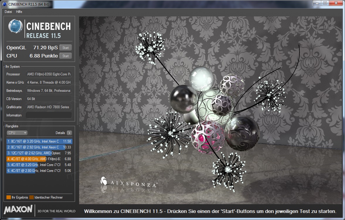The height and width of the screenshot is (220, 345).
Task: Close the Cinebench window
Action: coord(335,3)
